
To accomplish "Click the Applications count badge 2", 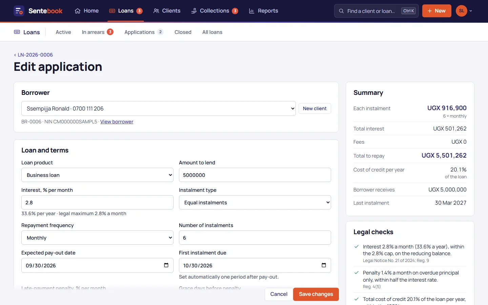I will point(160,32).
